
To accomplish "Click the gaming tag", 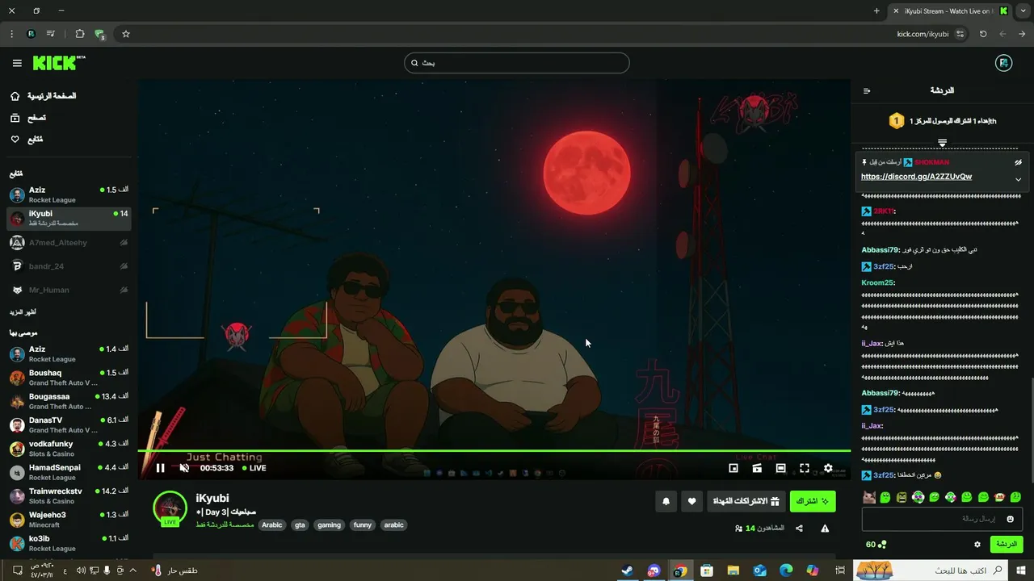I will pyautogui.click(x=329, y=525).
